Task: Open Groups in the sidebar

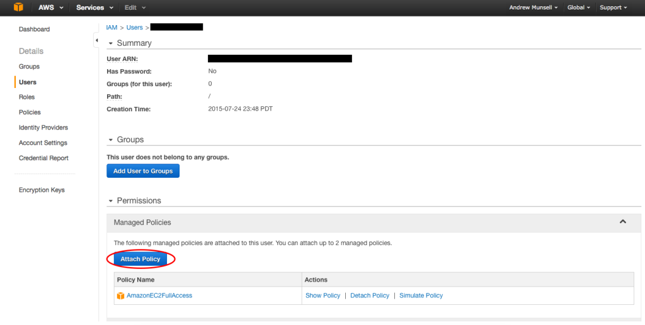Action: [29, 67]
